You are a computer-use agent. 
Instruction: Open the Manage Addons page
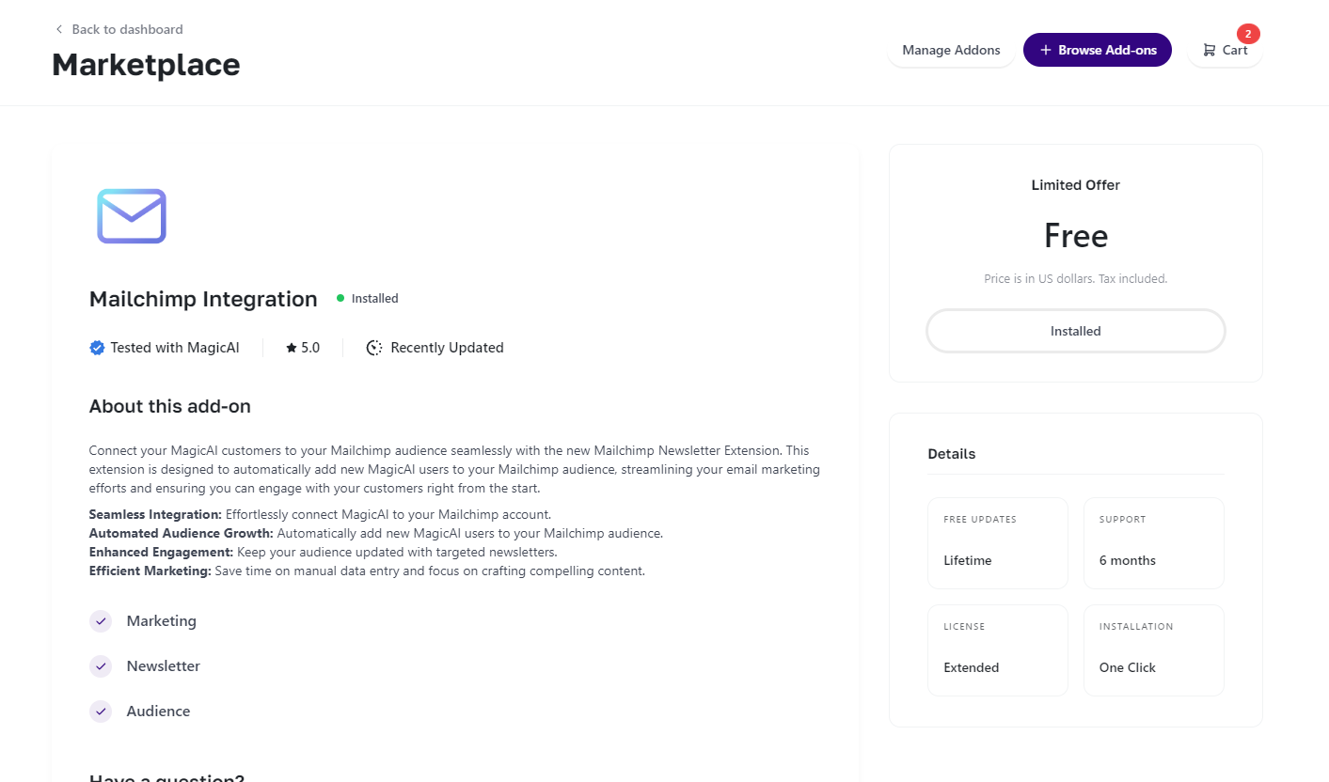point(951,50)
